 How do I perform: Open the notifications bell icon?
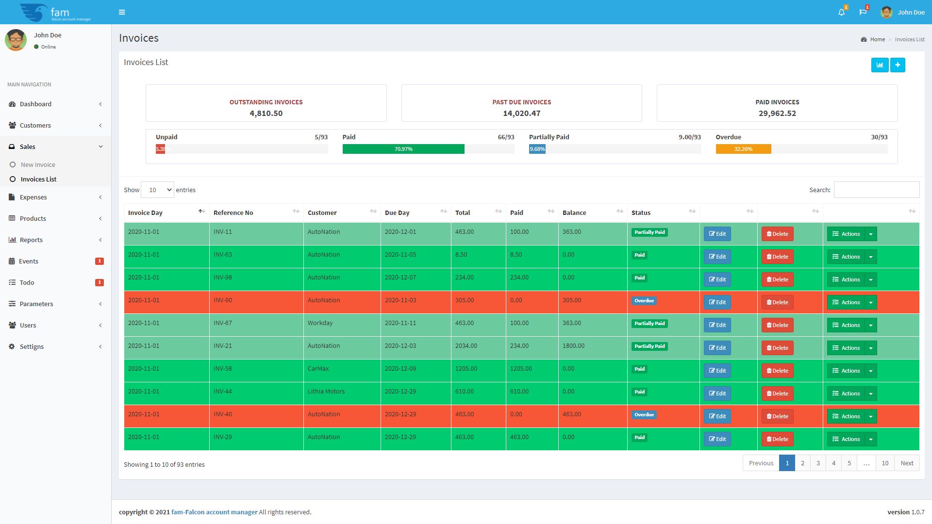click(841, 12)
